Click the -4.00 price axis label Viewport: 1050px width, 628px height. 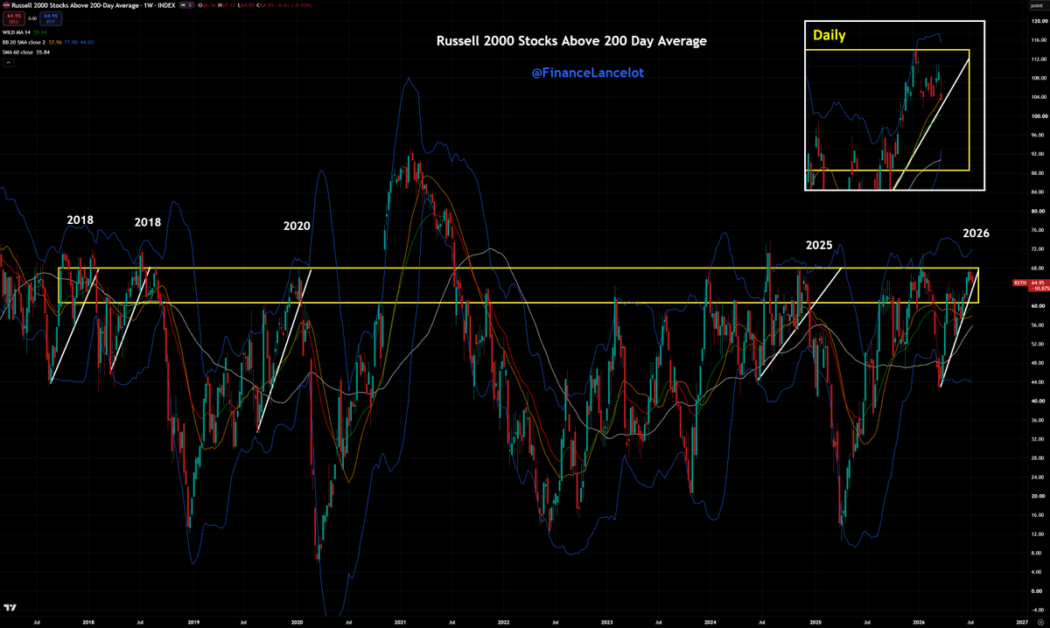1037,609
